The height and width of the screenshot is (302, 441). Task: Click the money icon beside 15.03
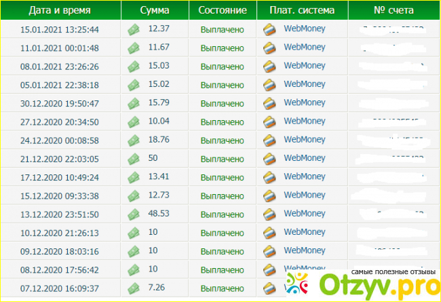133,67
